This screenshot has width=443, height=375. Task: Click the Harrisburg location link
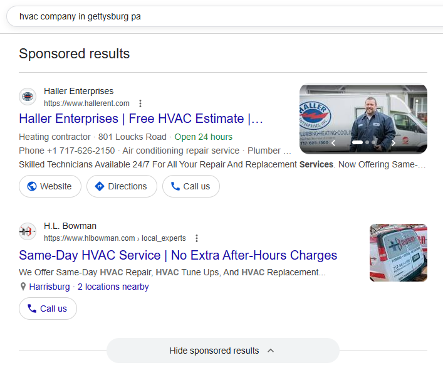point(50,287)
